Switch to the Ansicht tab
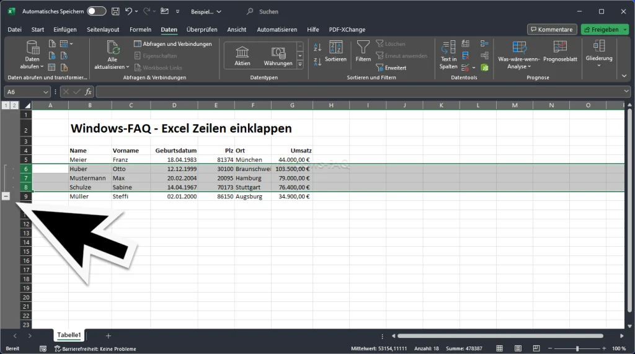The height and width of the screenshot is (354, 635). tap(236, 30)
